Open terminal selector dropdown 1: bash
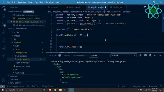This screenshot has width=164, height=92. (124, 55)
